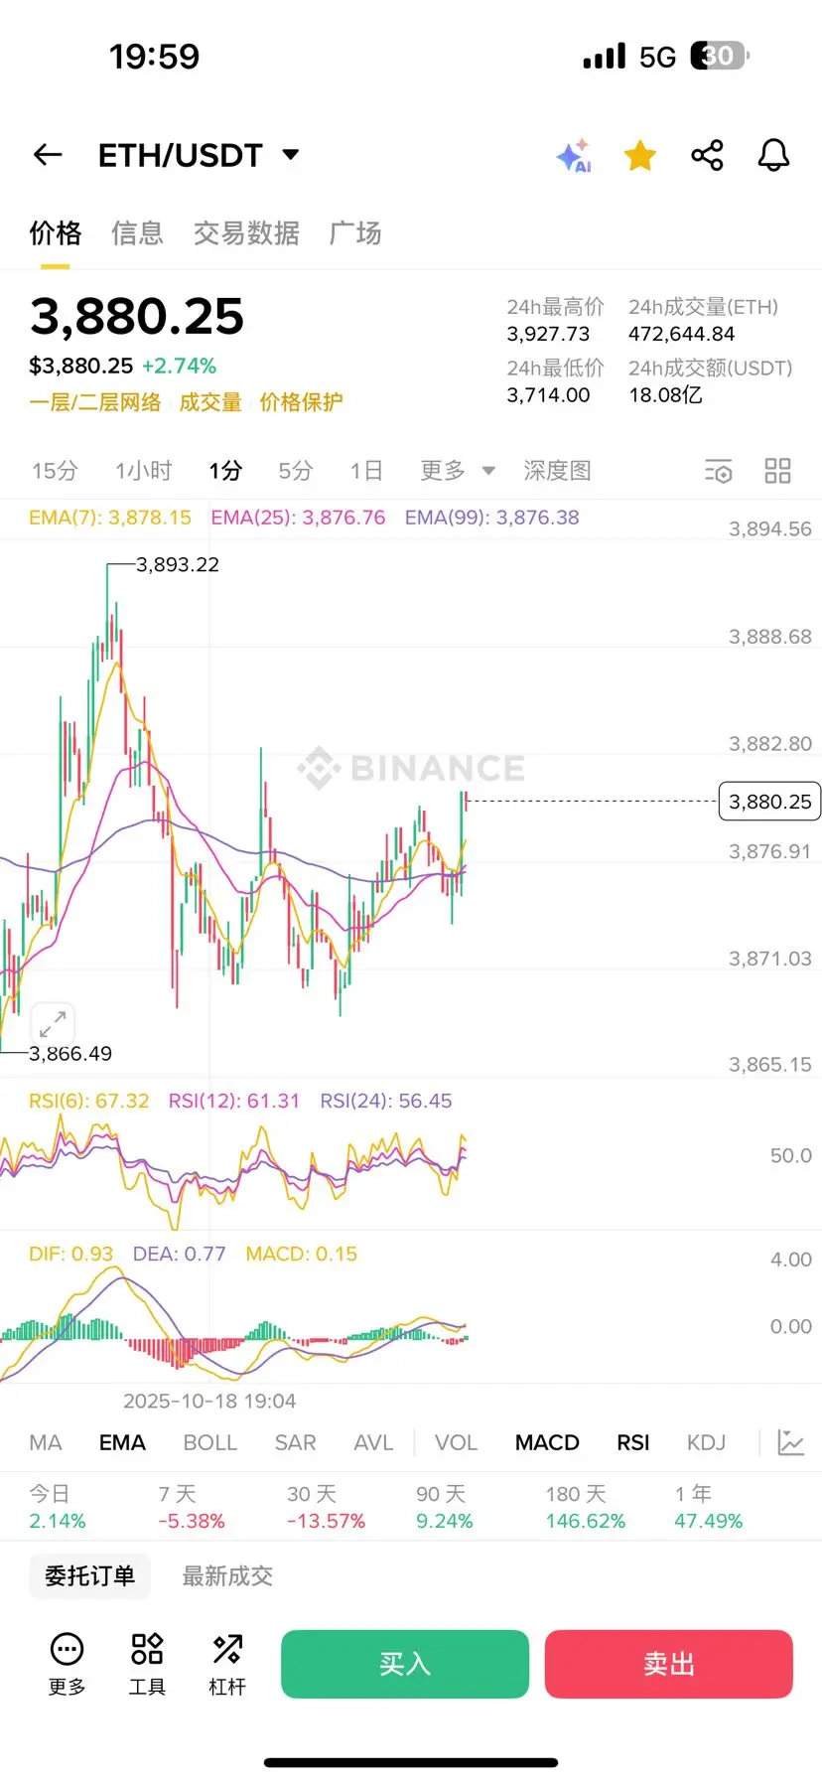Image resolution: width=822 pixels, height=1783 pixels.
Task: Tap the 90 天 9.24% performance
Action: 445,1508
